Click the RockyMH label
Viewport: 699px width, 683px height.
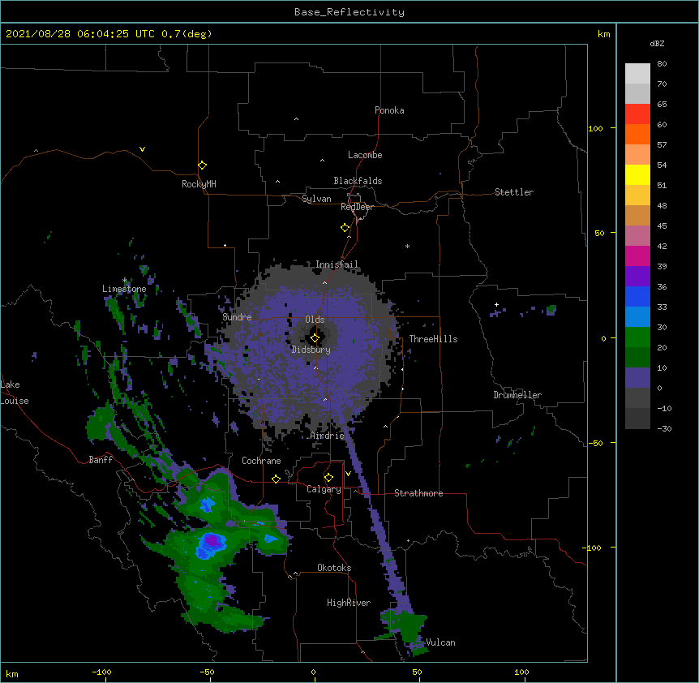[199, 184]
